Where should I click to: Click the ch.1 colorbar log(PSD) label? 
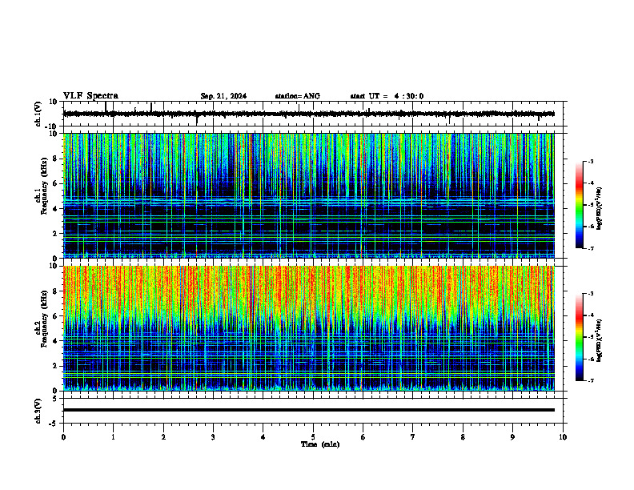(x=600, y=208)
